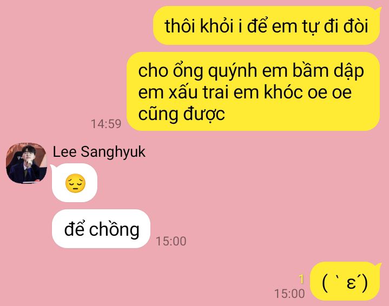Tap the kaomoji ( ` ε´) message bubble

tap(345, 281)
